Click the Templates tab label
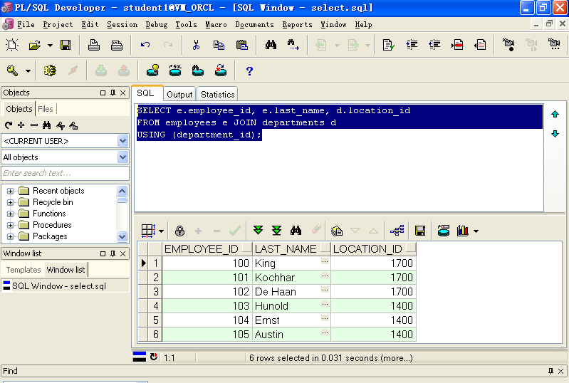Screen dimensions: 569x383 [24, 270]
